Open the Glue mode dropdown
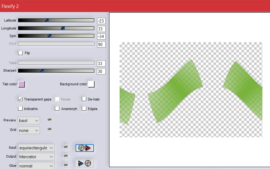This screenshot has width=270, height=169. [36, 166]
